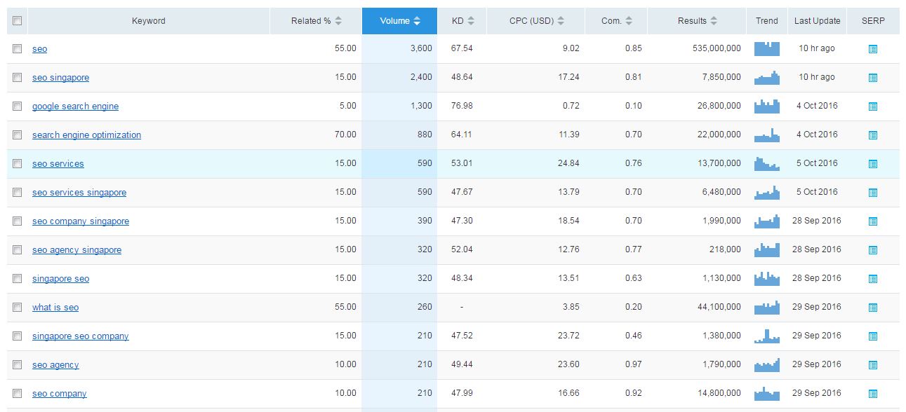
Task: Sort by Related % column
Action: [316, 21]
